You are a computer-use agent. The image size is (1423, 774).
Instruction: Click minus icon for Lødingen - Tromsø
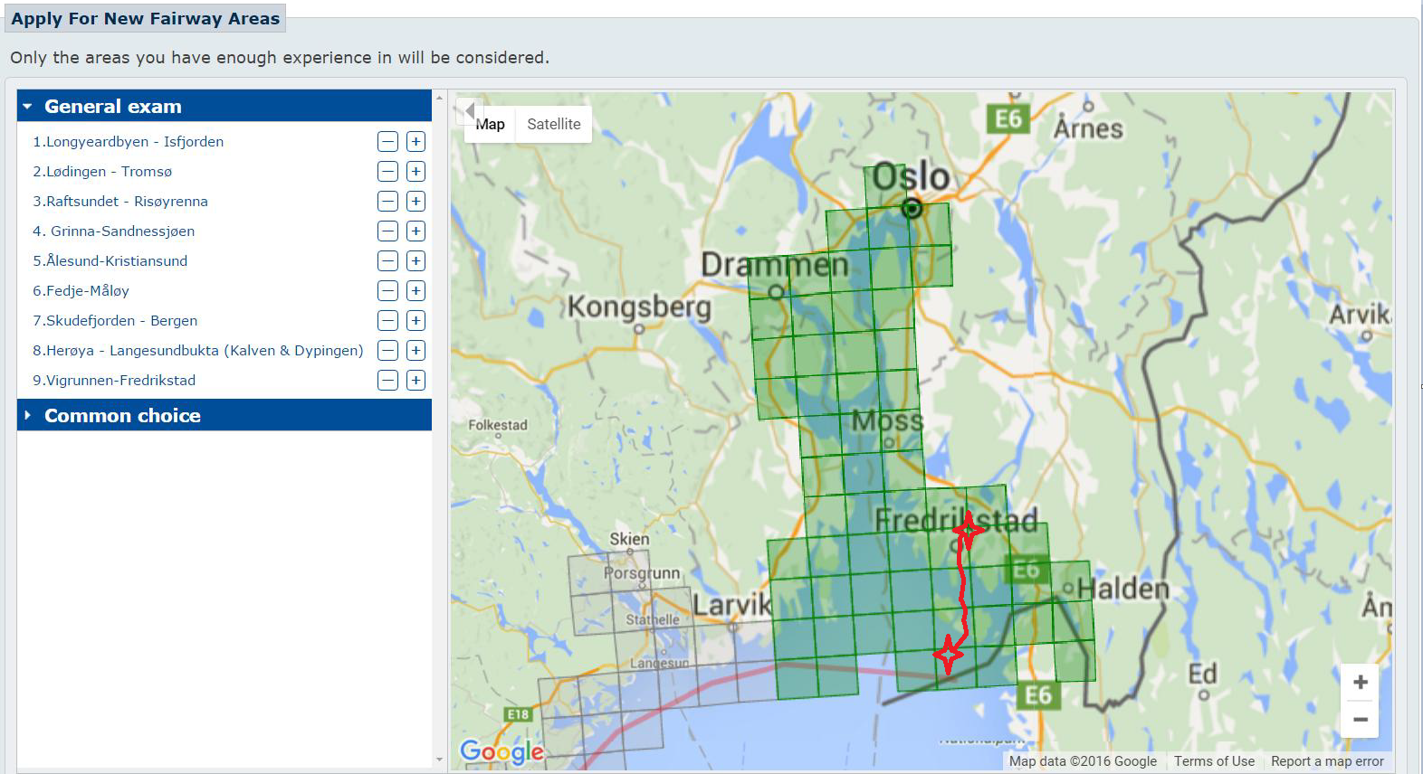point(387,172)
